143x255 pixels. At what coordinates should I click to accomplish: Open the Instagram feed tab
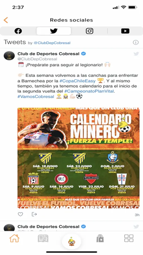(89, 31)
